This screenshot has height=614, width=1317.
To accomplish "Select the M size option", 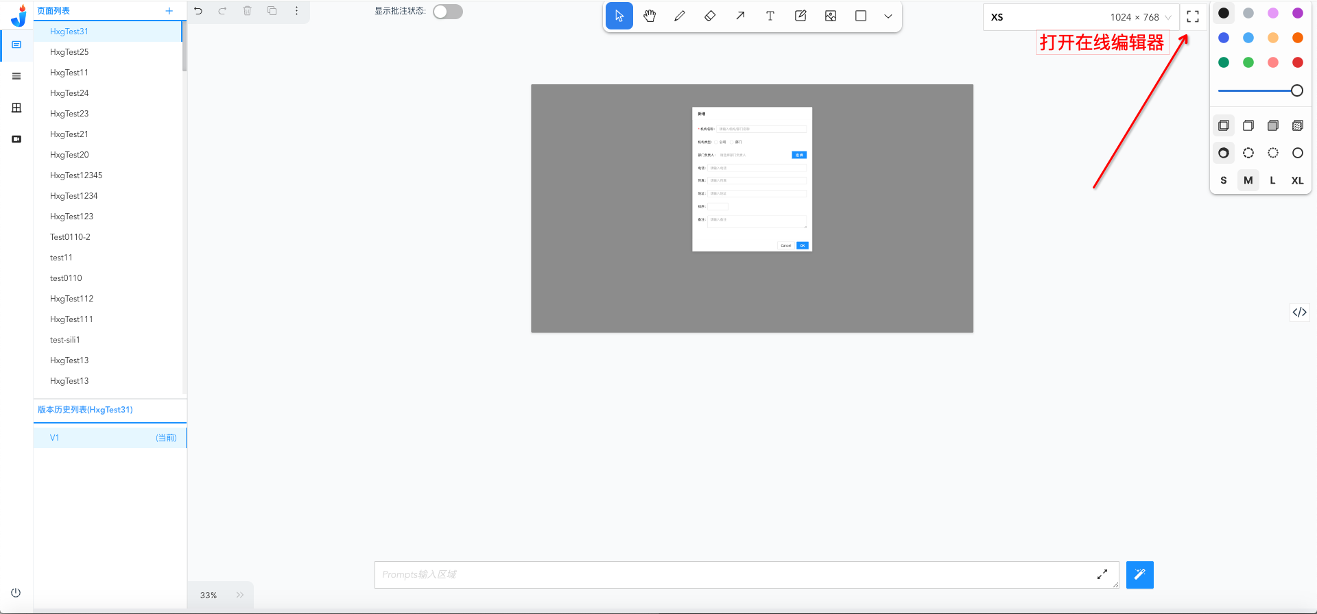I will [x=1248, y=180].
